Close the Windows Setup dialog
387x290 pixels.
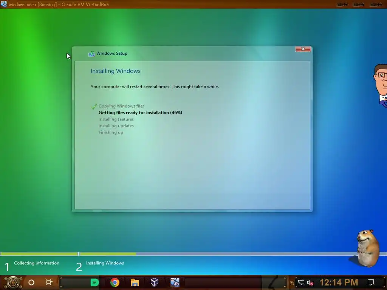point(303,49)
